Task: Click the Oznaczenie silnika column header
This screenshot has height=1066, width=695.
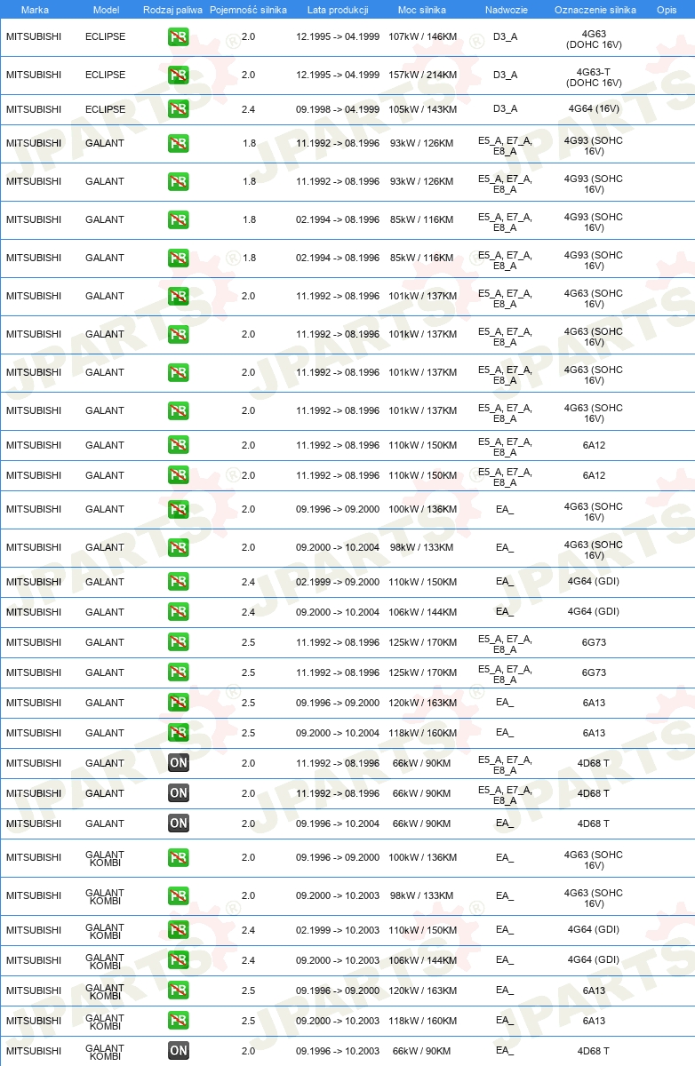Action: (x=595, y=10)
